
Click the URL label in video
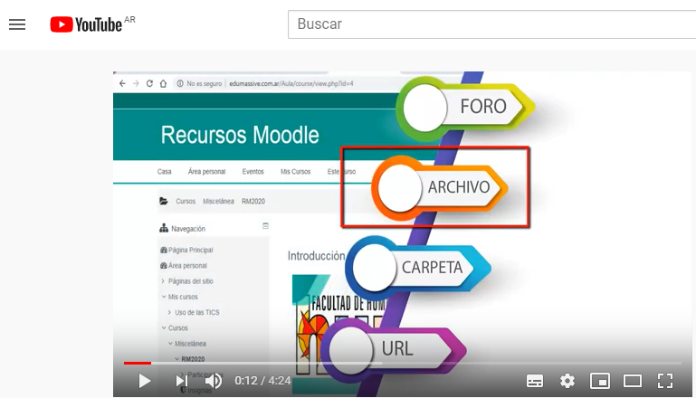(397, 349)
